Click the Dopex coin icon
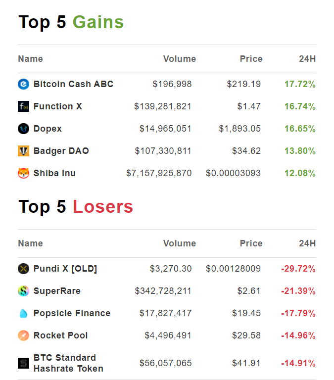 point(24,129)
